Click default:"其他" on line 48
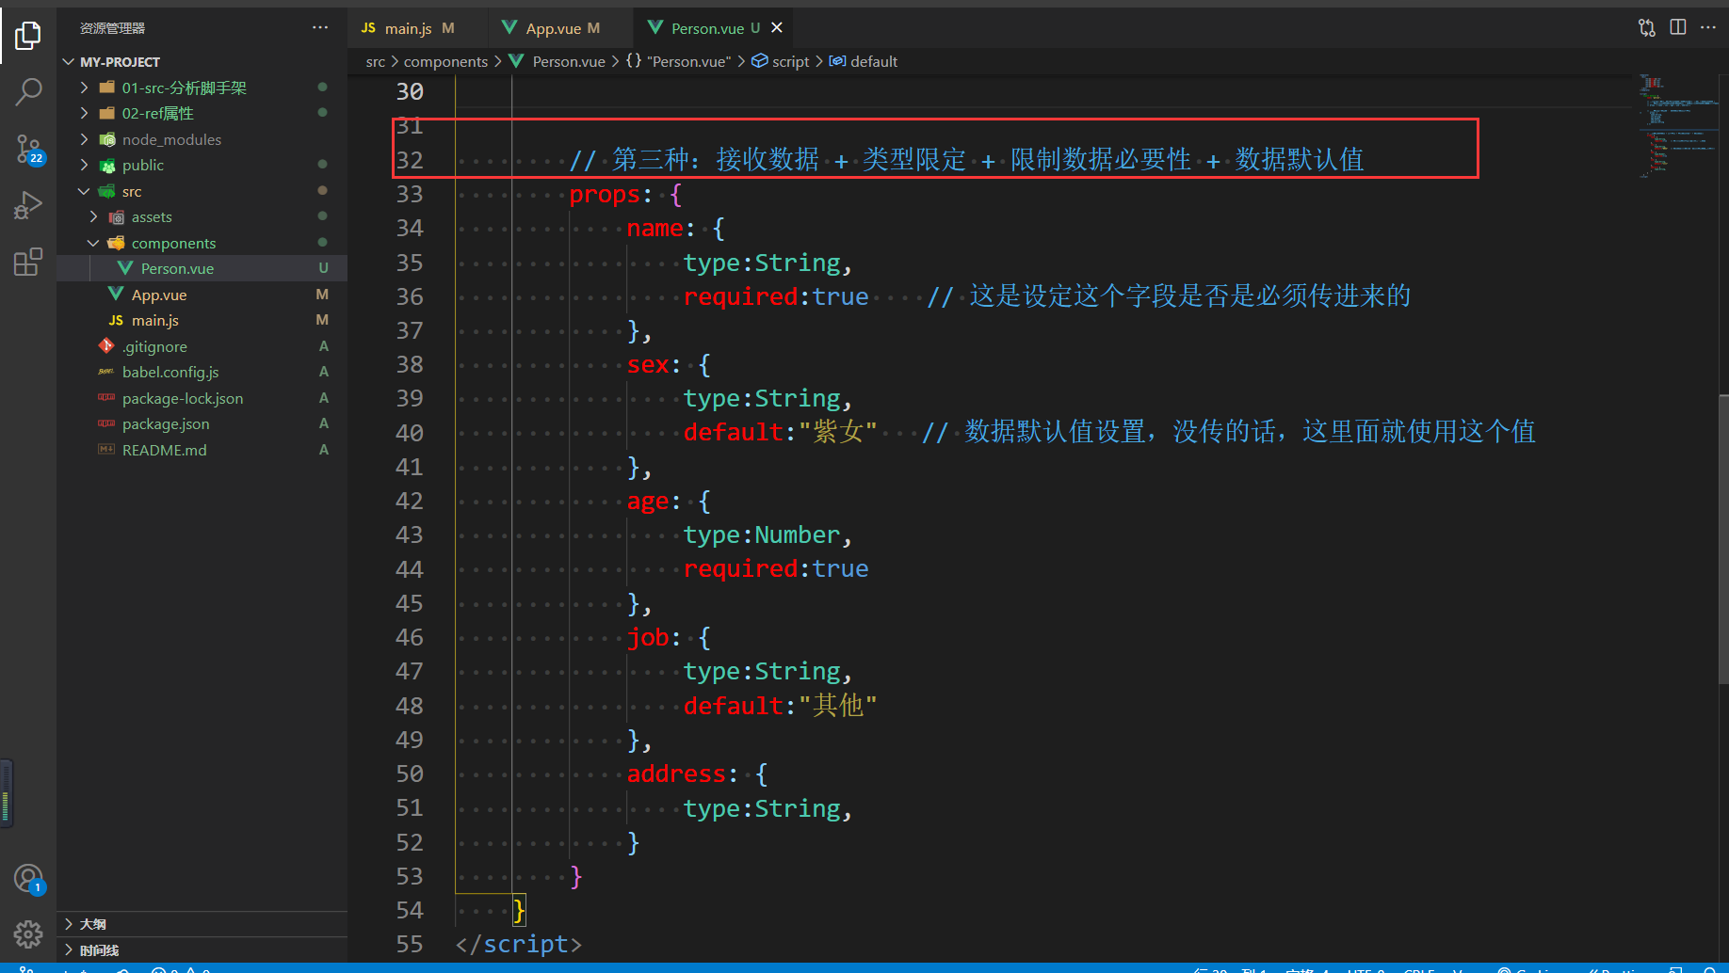The height and width of the screenshot is (973, 1729). [x=781, y=705]
